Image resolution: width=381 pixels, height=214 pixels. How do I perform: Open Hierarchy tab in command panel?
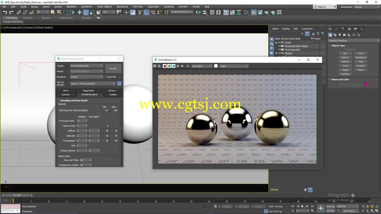pos(342,29)
